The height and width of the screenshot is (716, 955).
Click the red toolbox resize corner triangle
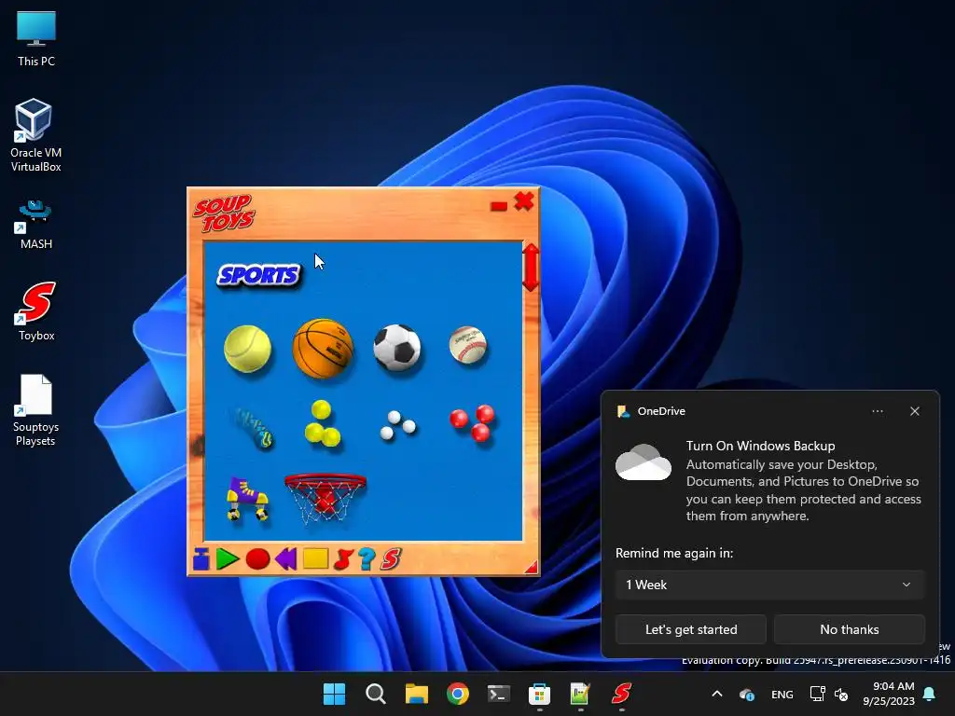531,568
